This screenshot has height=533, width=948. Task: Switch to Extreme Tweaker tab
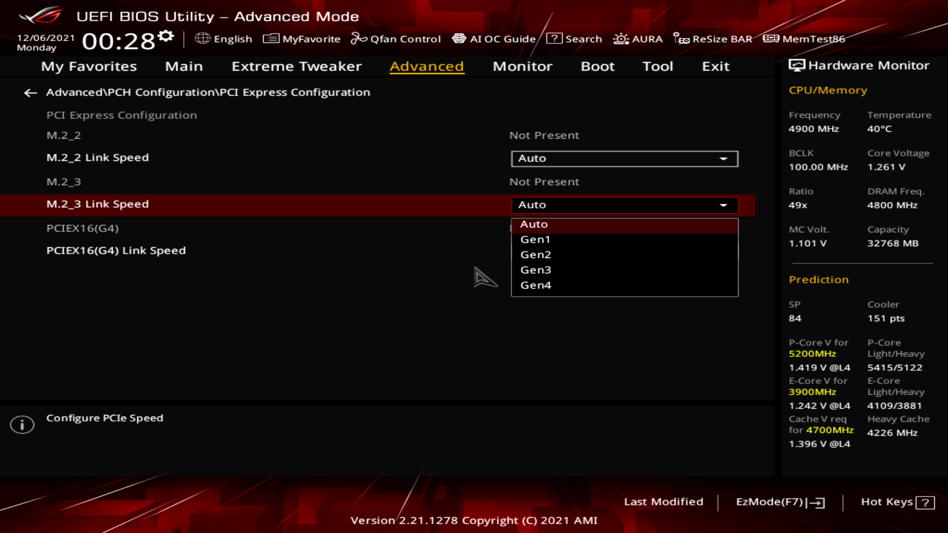pyautogui.click(x=296, y=66)
